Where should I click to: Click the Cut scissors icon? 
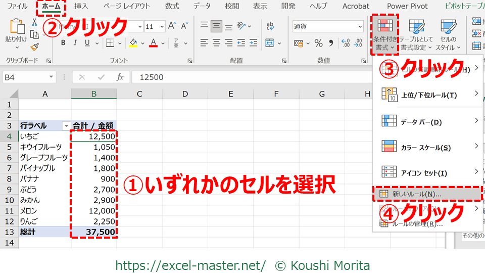pyautogui.click(x=34, y=22)
